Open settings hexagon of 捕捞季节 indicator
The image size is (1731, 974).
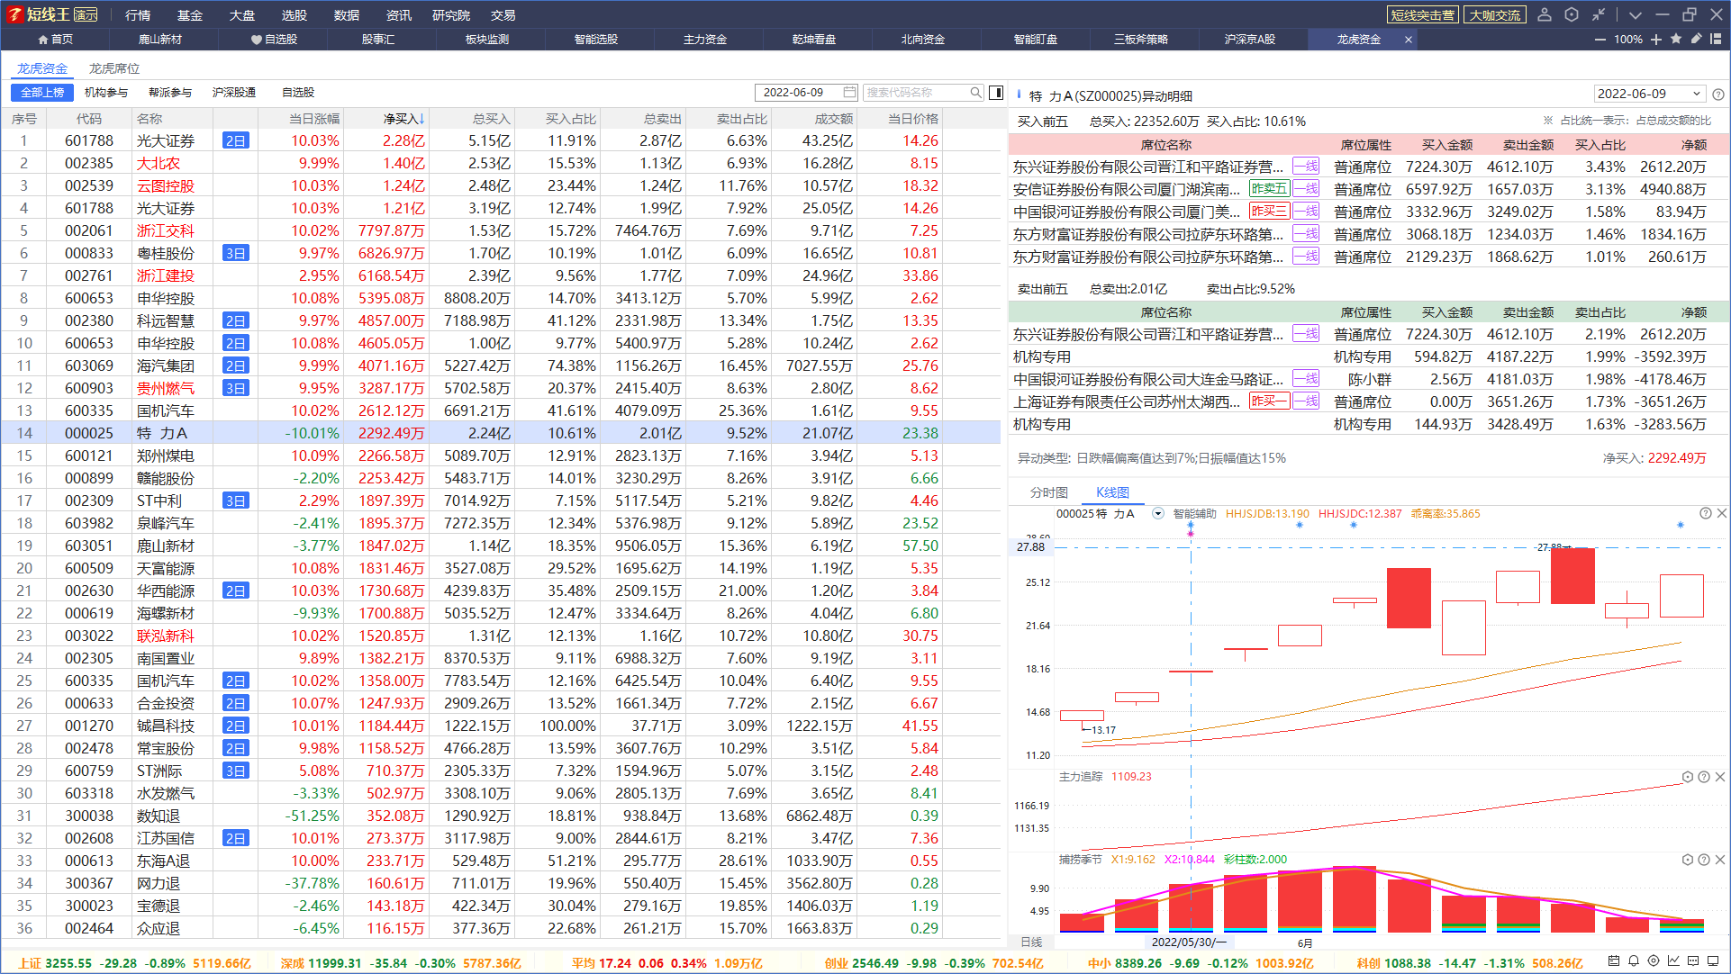point(1688,860)
